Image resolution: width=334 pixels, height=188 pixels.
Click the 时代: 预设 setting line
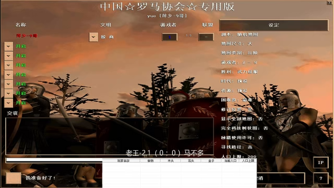234,81
